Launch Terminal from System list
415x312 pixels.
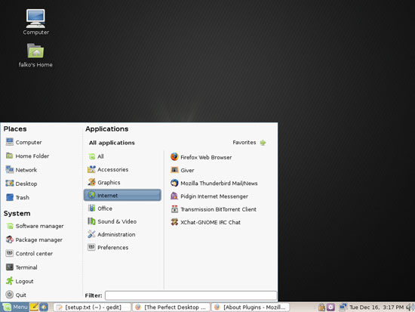point(21,267)
